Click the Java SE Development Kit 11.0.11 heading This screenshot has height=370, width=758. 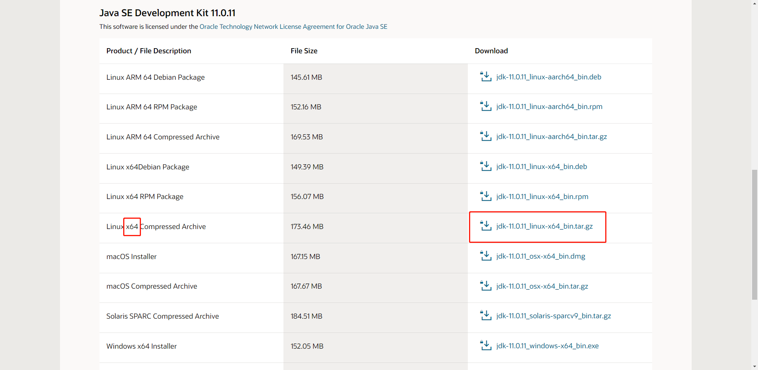coord(167,13)
